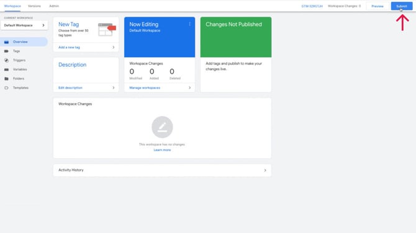The height and width of the screenshot is (233, 416).
Task: Click the Edit description link
Action: click(x=70, y=87)
